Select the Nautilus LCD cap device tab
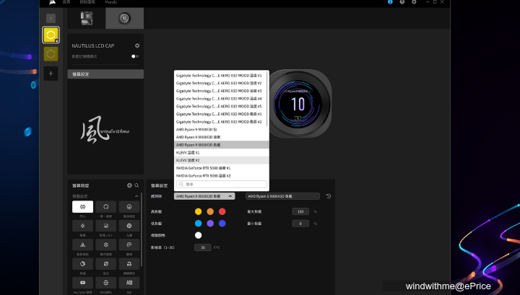520x295 pixels. click(125, 18)
